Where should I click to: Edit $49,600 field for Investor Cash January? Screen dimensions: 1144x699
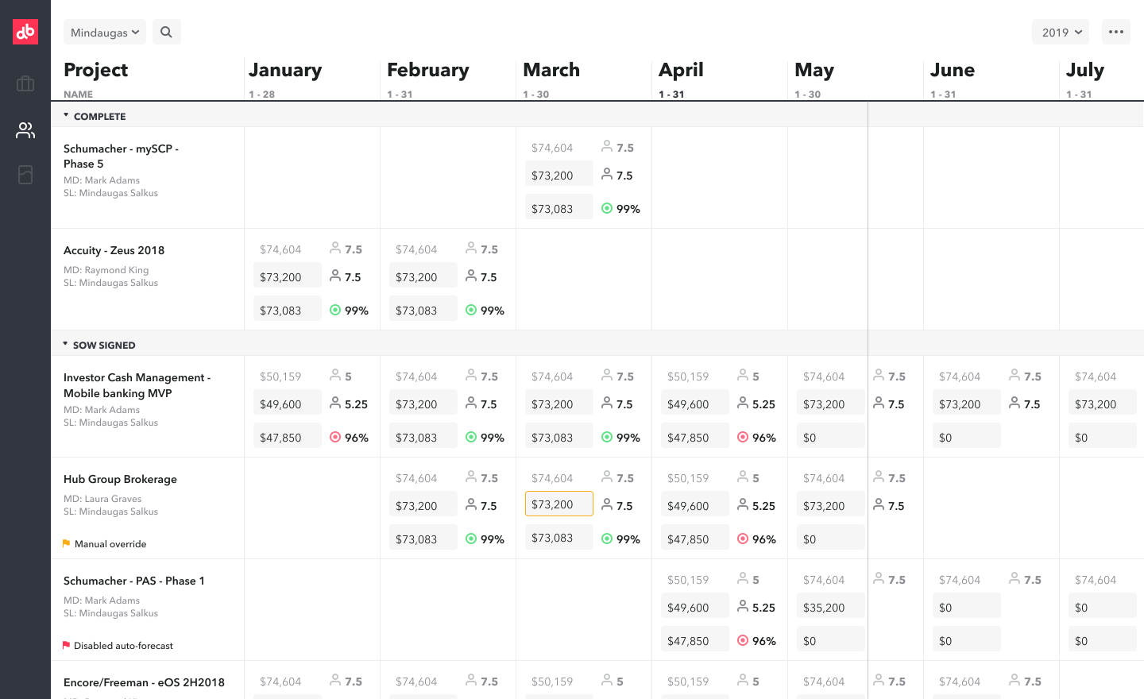point(288,404)
